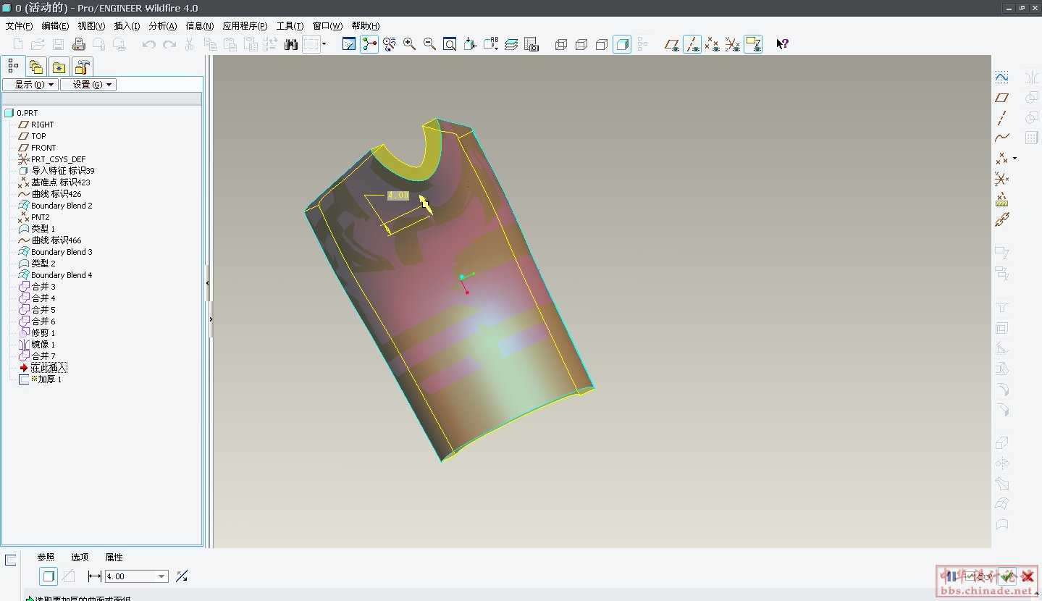1042x601 pixels.
Task: Open the Orient mode icon
Action: pyautogui.click(x=390, y=44)
